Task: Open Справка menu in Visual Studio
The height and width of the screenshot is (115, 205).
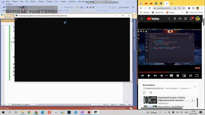Action: point(9,4)
